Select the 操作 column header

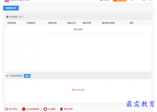coord(131,23)
